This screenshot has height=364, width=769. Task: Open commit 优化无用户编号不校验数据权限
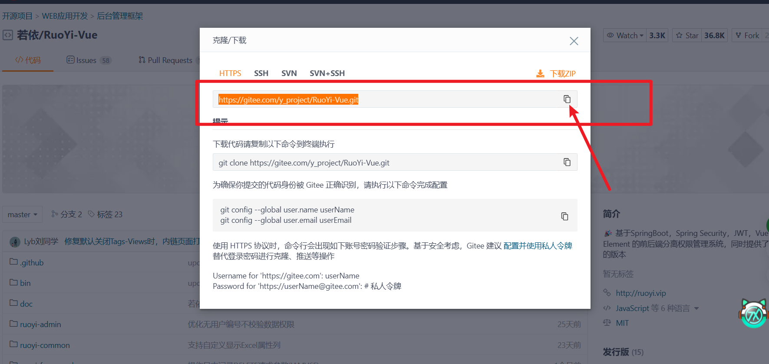click(x=241, y=324)
